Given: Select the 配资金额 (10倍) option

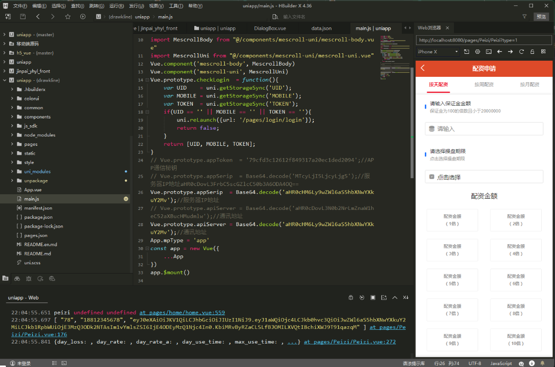Looking at the screenshot, I should [516, 340].
